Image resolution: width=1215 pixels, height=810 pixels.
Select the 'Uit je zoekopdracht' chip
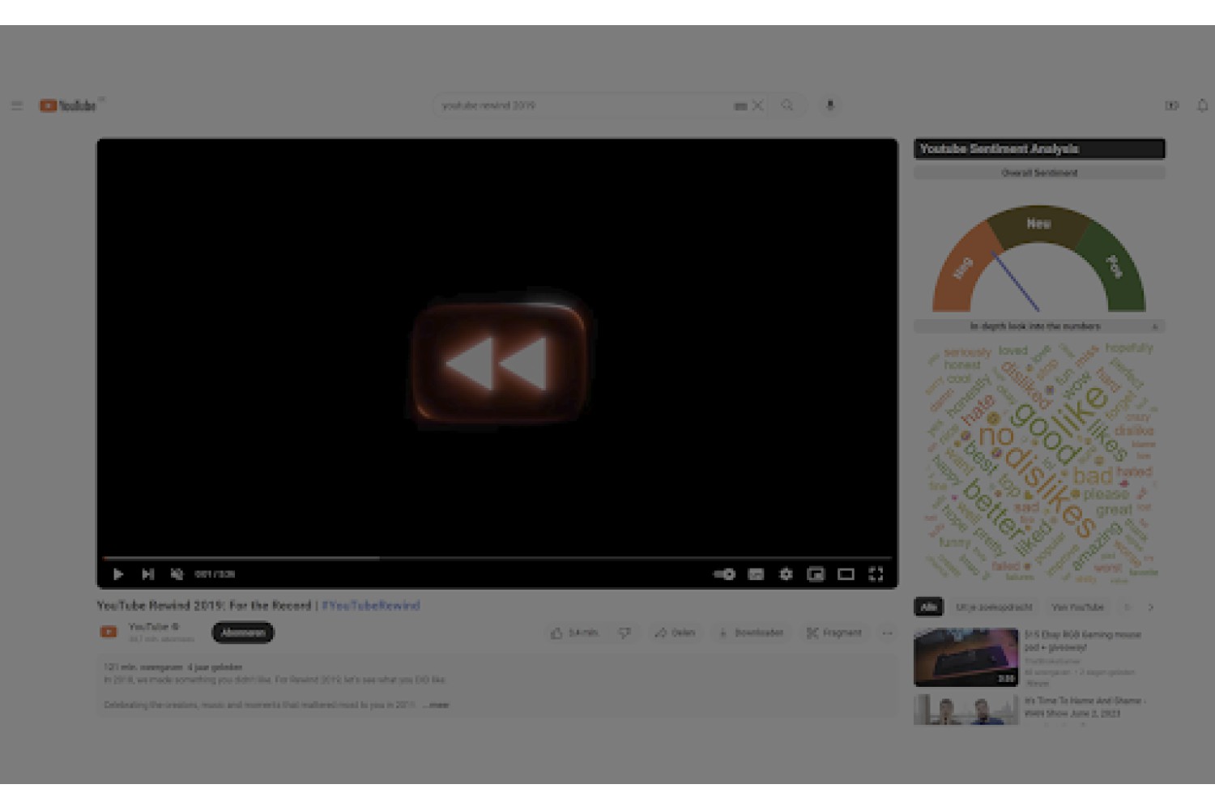pos(994,607)
